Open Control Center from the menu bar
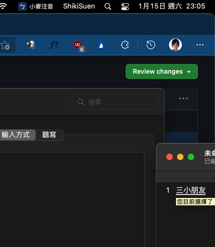This screenshot has height=247, width=215. (125, 6)
